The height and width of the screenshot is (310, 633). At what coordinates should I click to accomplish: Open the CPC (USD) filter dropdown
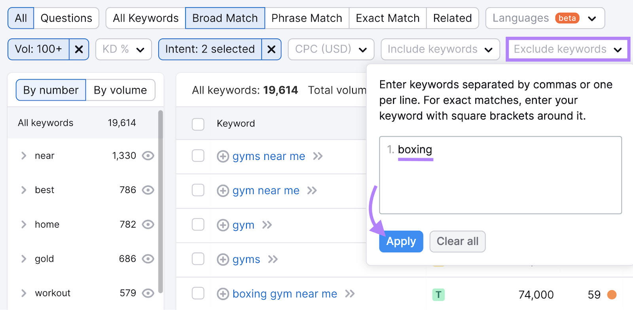click(x=331, y=49)
